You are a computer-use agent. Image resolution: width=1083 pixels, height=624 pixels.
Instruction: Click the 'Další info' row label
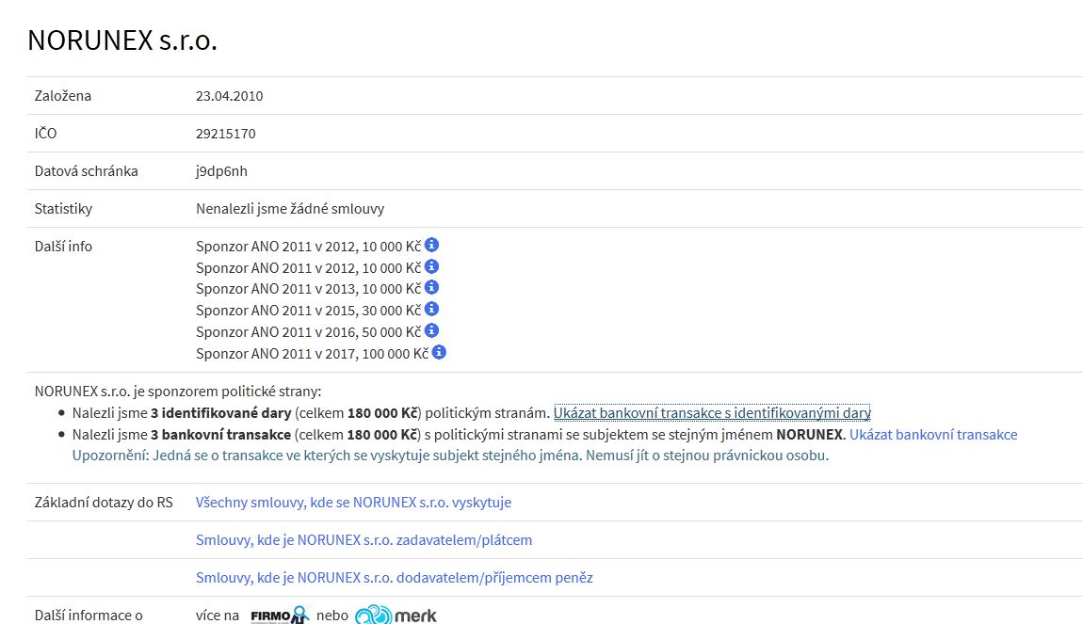pos(63,247)
